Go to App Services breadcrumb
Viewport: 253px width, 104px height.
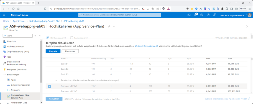point(19,21)
